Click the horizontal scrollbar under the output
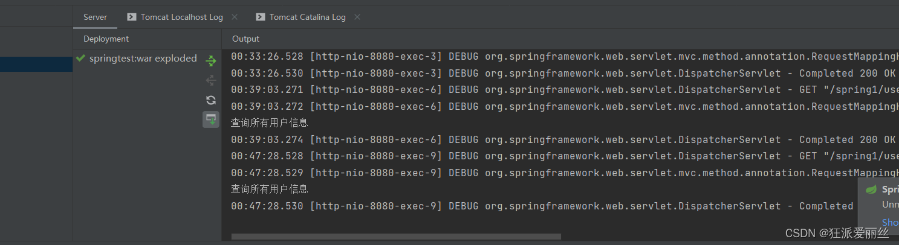The image size is (899, 245). pyautogui.click(x=396, y=237)
